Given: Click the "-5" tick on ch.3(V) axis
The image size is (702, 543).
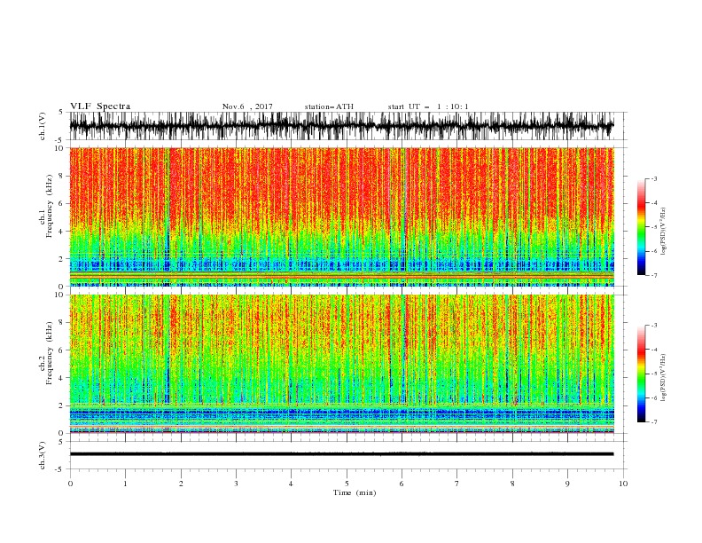Looking at the screenshot, I should point(59,469).
